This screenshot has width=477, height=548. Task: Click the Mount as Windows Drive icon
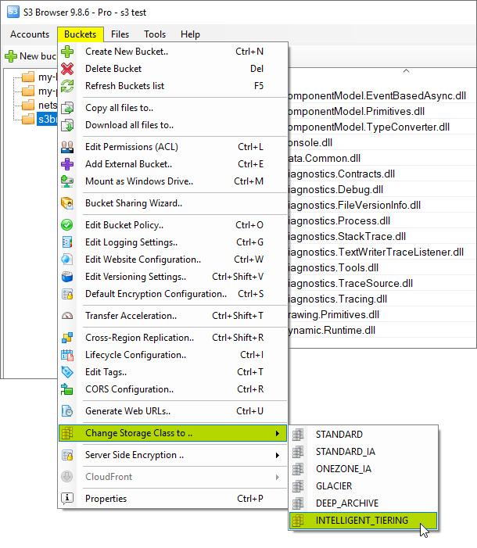pos(67,181)
